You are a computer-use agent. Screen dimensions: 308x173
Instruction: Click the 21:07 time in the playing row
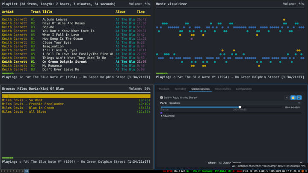(x=142, y=62)
